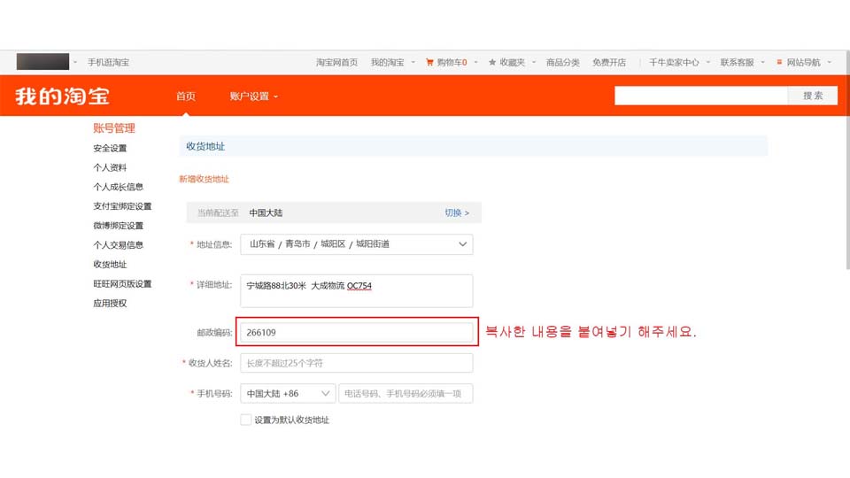Click the detailed address text area

[356, 291]
